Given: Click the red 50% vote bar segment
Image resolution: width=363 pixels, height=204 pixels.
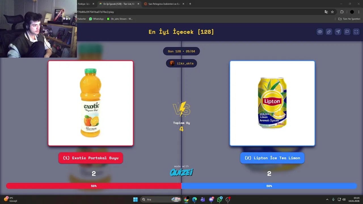Looking at the screenshot, I should pyautogui.click(x=94, y=186).
